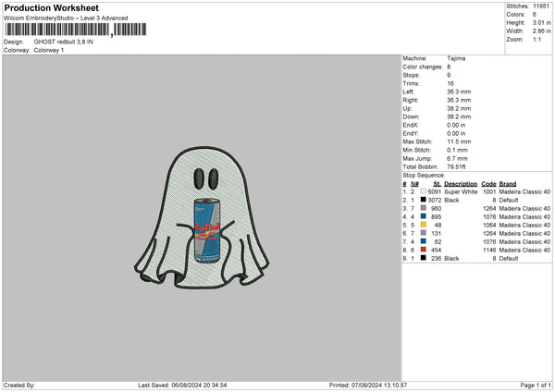Click the stitch count "3072" in stop 2
The height and width of the screenshot is (392, 555).
(x=435, y=201)
